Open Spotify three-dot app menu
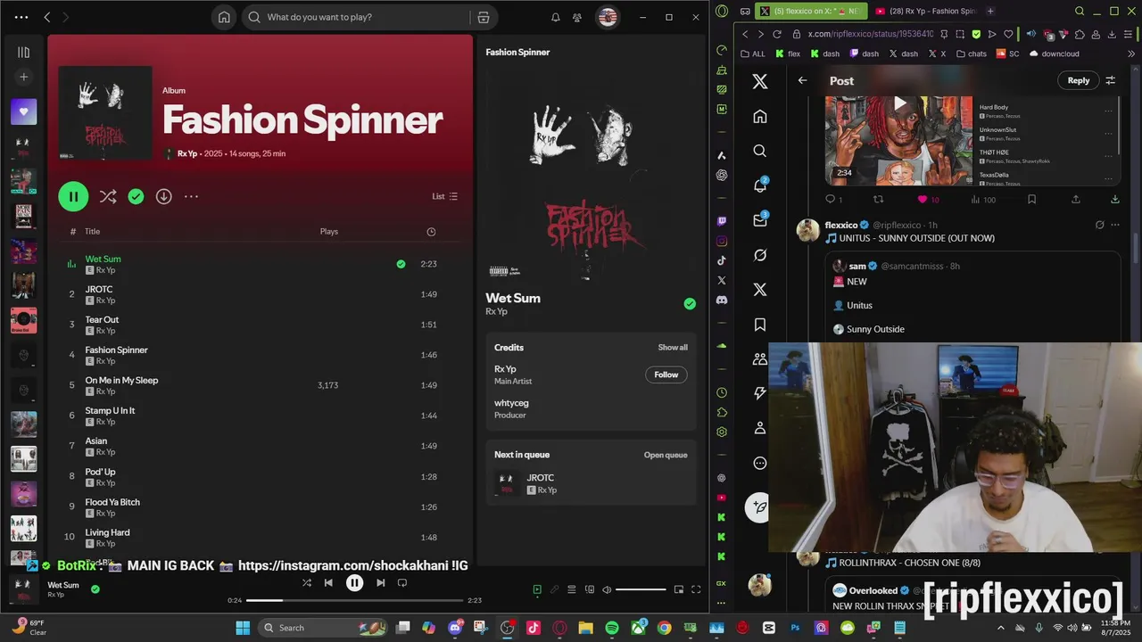This screenshot has height=642, width=1142. [x=21, y=17]
